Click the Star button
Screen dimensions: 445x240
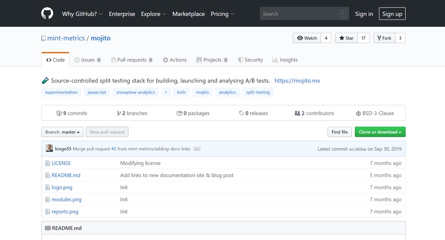tap(346, 38)
